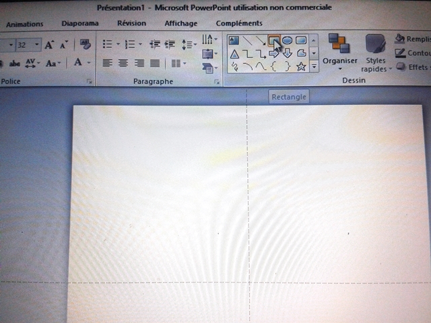Screen dimensions: 431x323
Task: Choose the 5-point star shape
Action: [301, 67]
